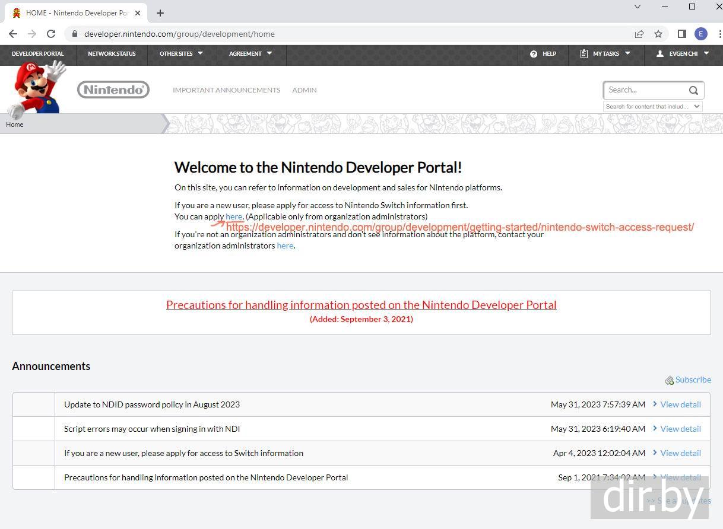The image size is (723, 529).
Task: View detail of NDID password policy update
Action: [680, 404]
